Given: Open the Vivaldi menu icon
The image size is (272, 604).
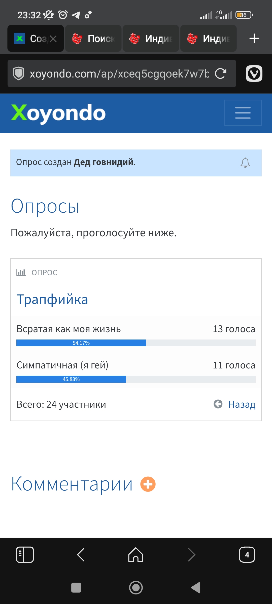Looking at the screenshot, I should point(254,73).
